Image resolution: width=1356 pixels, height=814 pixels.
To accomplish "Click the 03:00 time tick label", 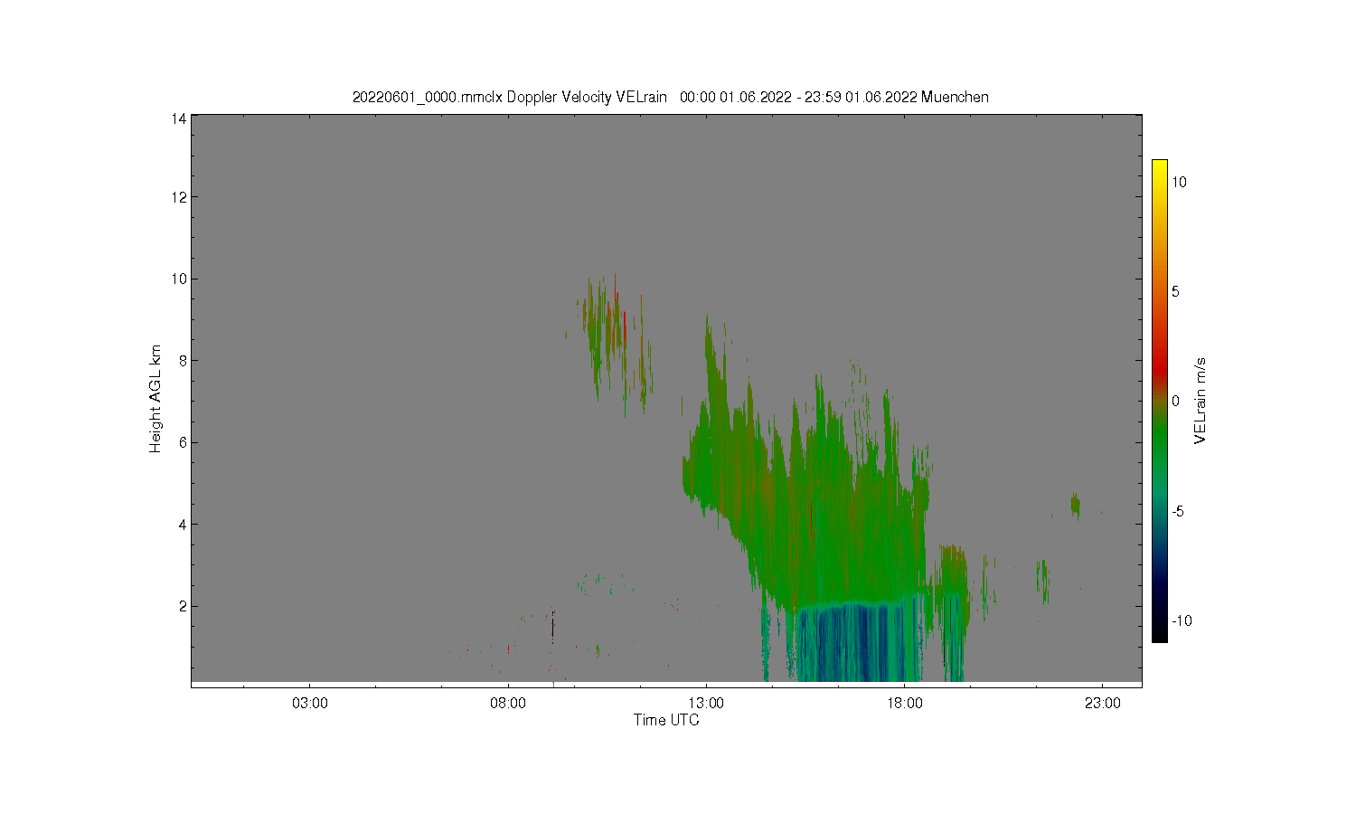I will point(310,703).
